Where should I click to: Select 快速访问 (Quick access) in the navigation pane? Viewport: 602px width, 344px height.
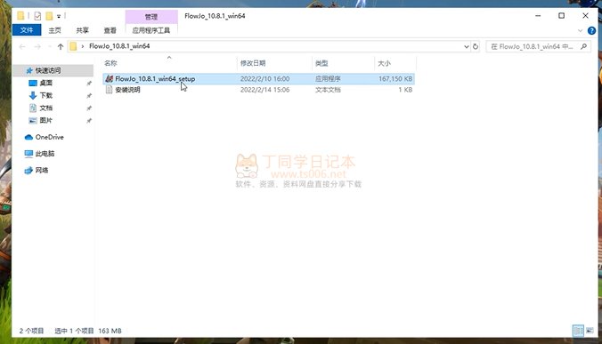click(x=48, y=70)
